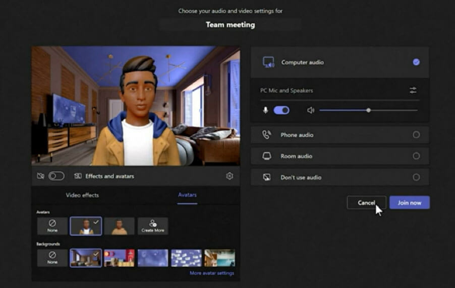
Task: Open More avatar settings link
Action: (212, 273)
